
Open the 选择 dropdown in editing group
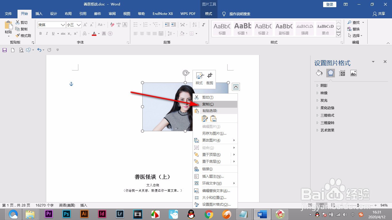pyautogui.click(x=355, y=36)
